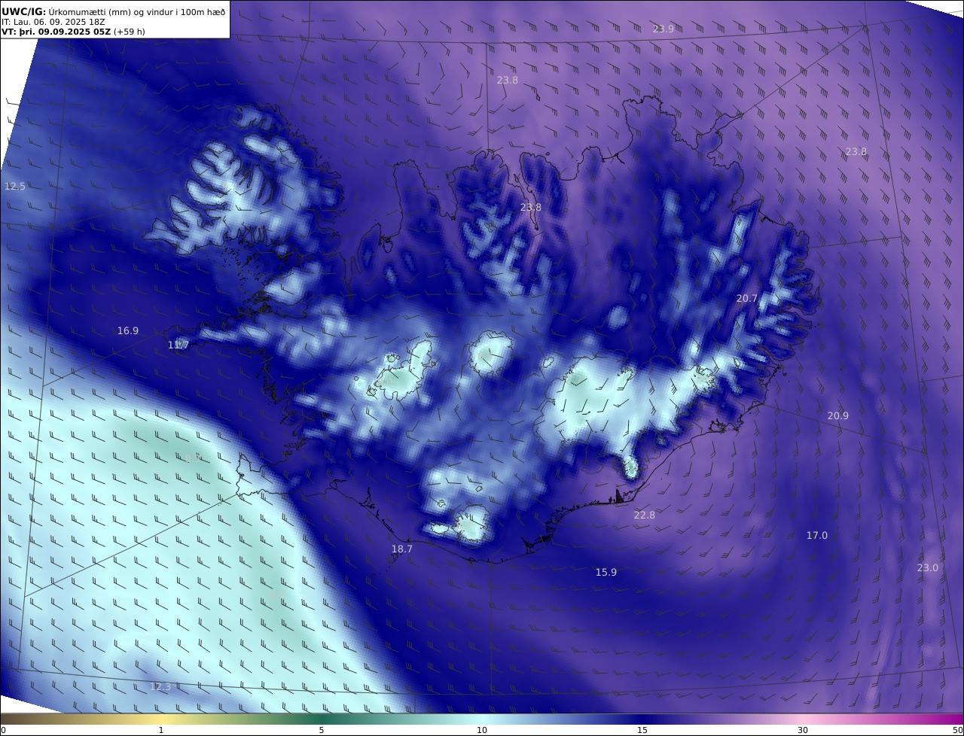Click the 20.7 value label
Screen dimensions: 964x736
(747, 298)
